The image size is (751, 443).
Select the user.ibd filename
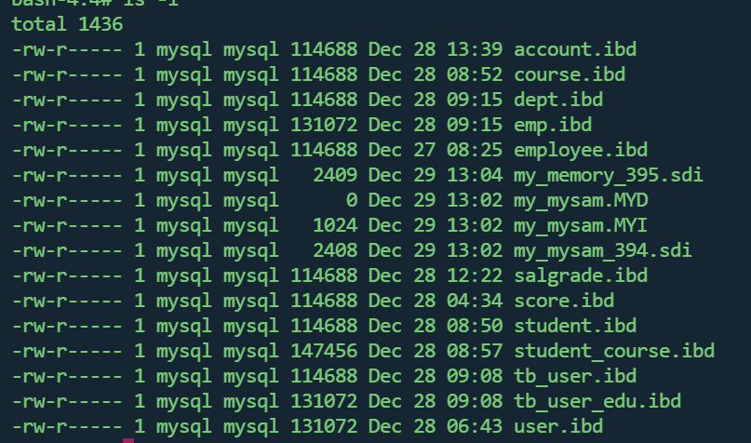coord(557,426)
